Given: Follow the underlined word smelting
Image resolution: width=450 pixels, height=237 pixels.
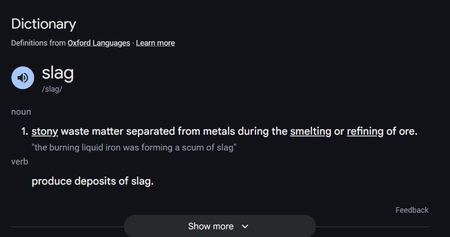Looking at the screenshot, I should [310, 131].
